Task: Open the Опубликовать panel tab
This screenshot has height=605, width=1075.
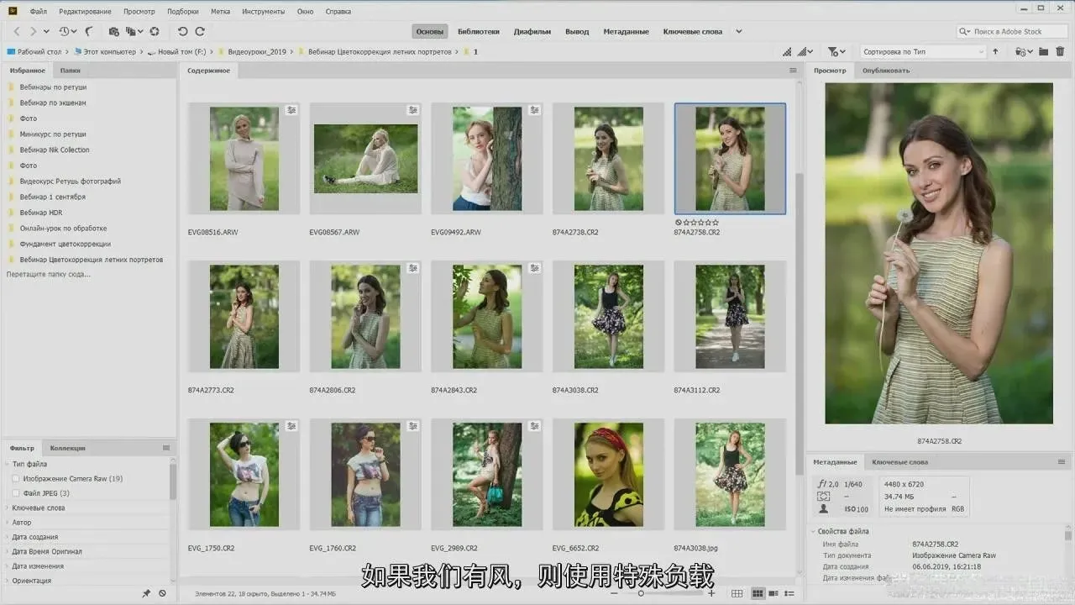Action: [885, 71]
